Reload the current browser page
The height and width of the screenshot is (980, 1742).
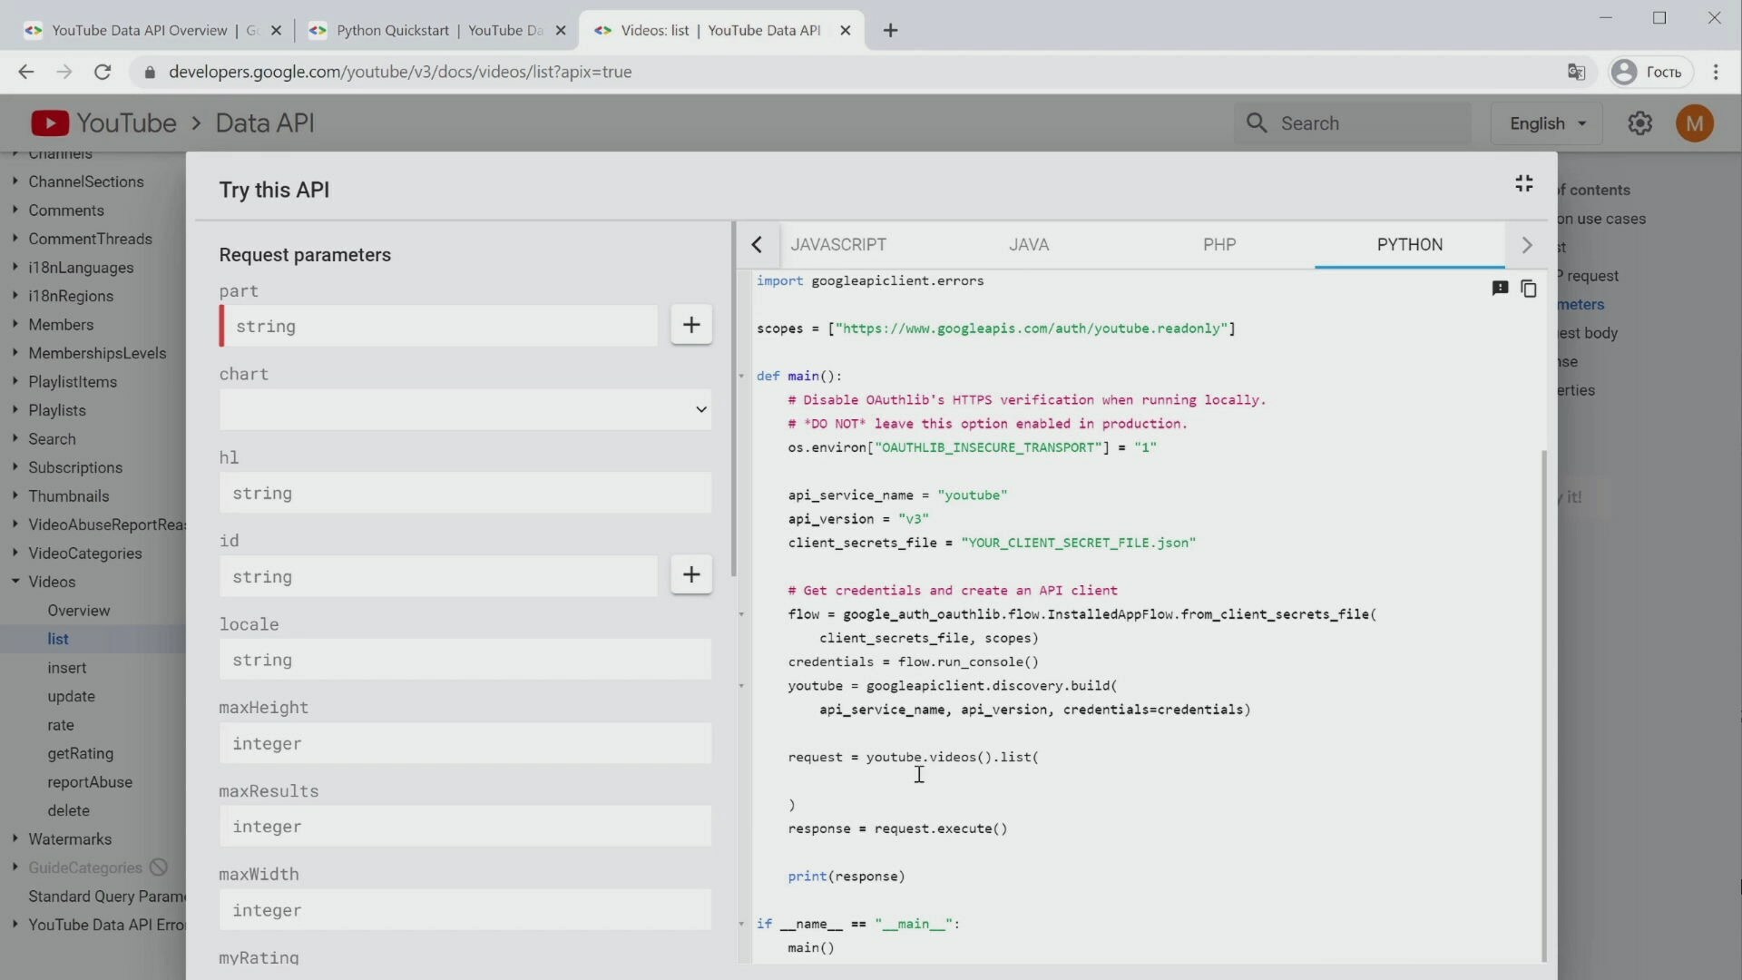[103, 72]
